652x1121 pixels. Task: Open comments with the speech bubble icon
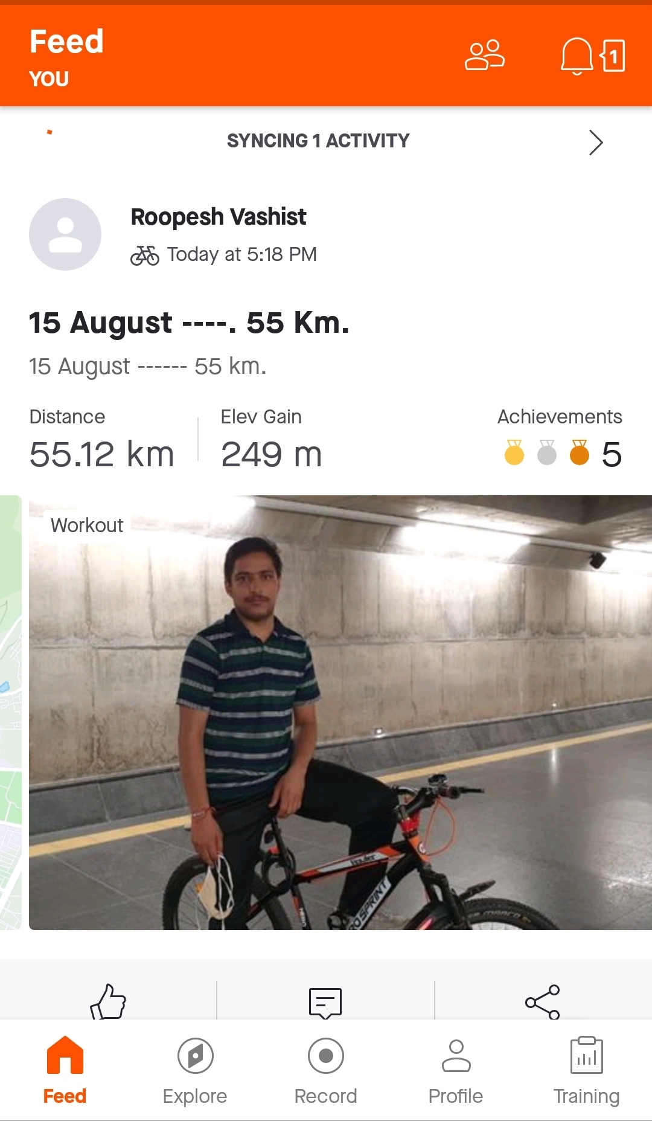pos(325,1003)
